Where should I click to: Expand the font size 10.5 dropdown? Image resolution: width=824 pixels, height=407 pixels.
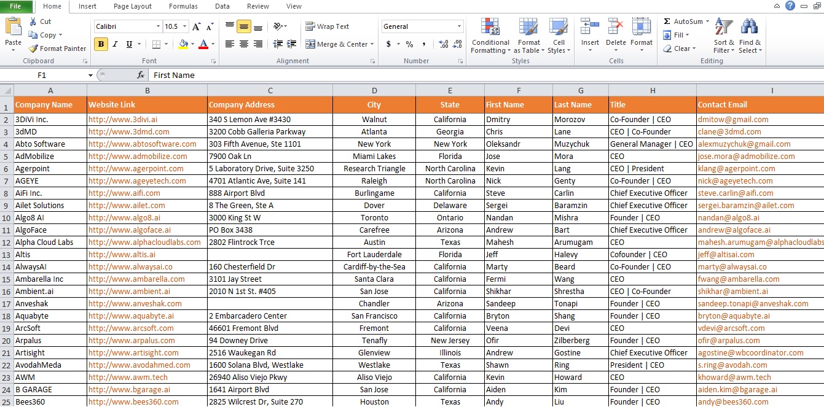pyautogui.click(x=184, y=26)
